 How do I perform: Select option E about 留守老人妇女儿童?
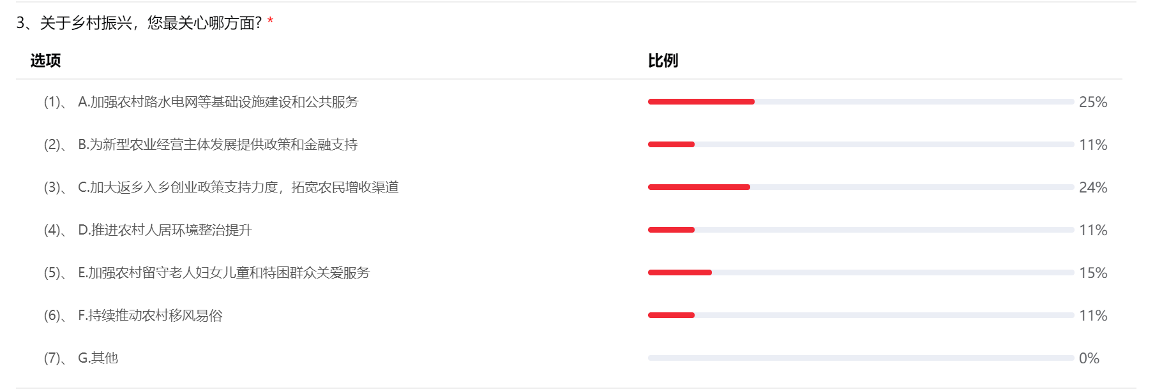[x=223, y=273]
